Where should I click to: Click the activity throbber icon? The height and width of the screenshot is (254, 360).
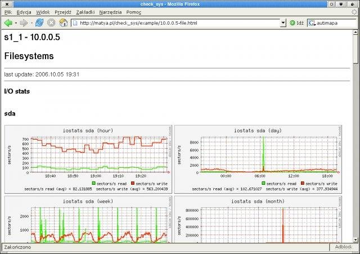355,12
